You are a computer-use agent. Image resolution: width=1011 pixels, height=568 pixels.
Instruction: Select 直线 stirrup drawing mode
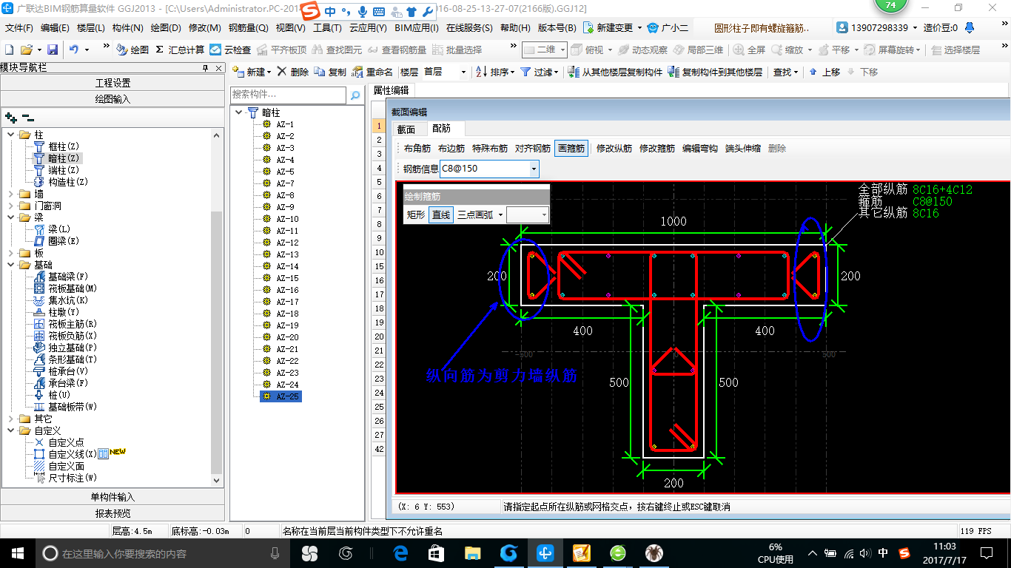pyautogui.click(x=441, y=214)
